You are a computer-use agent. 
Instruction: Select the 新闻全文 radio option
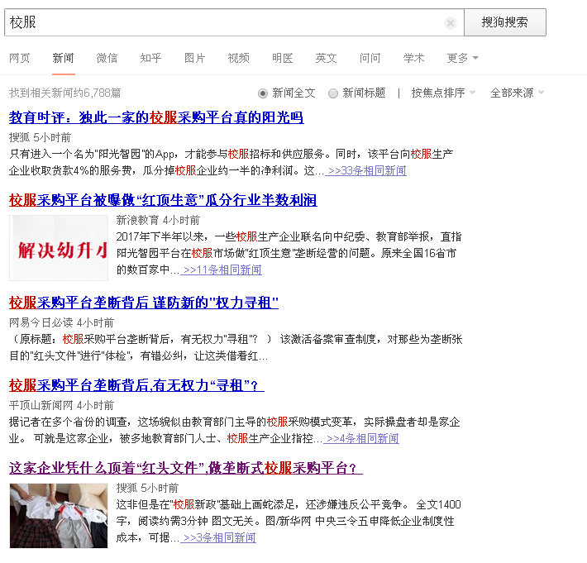(264, 93)
